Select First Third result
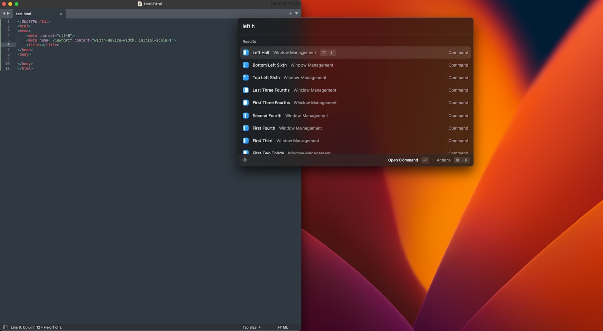This screenshot has height=331, width=603. (x=356, y=141)
